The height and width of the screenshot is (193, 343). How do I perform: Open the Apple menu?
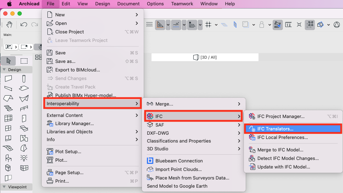point(9,4)
